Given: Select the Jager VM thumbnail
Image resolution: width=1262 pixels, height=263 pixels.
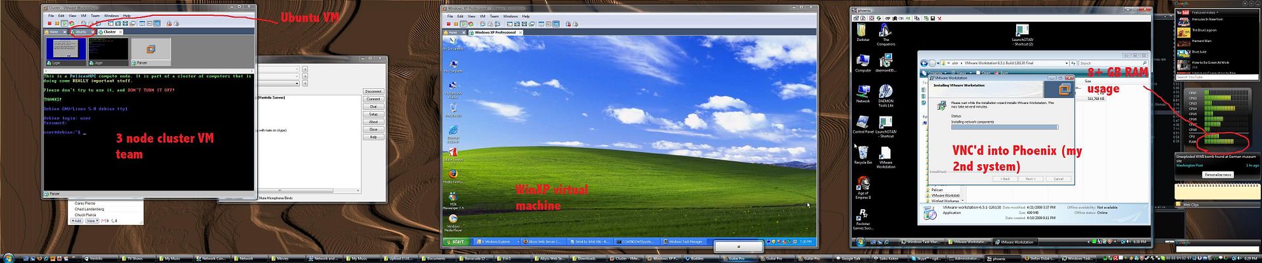Looking at the screenshot, I should click(109, 51).
